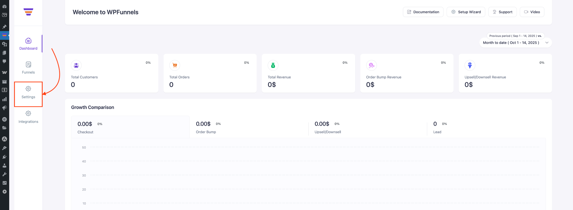573x210 pixels.
Task: Open Marketing megaphone icon in admin sidebar
Action: (x=4, y=108)
